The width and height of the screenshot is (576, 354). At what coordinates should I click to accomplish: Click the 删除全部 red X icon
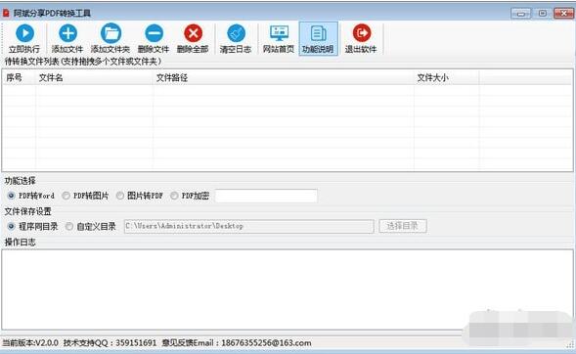(x=194, y=33)
